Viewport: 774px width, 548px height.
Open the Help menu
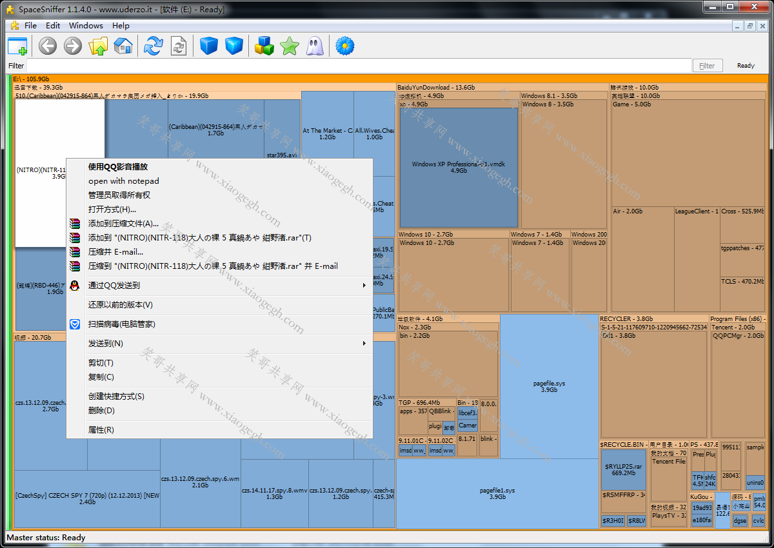click(x=121, y=26)
